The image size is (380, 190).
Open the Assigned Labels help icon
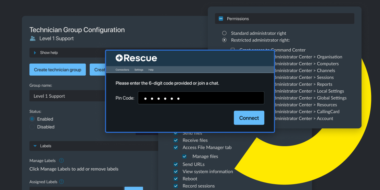coord(62,181)
